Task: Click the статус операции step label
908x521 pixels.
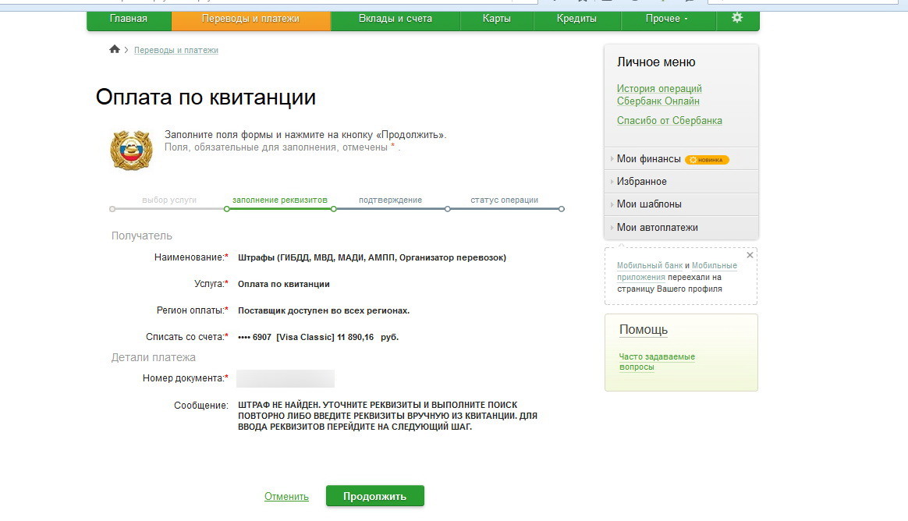Action: 505,200
